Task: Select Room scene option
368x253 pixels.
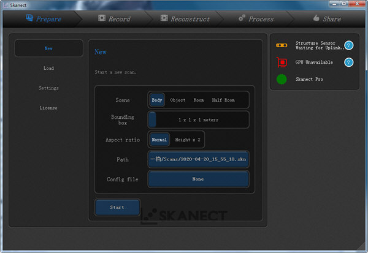Action: pos(199,100)
